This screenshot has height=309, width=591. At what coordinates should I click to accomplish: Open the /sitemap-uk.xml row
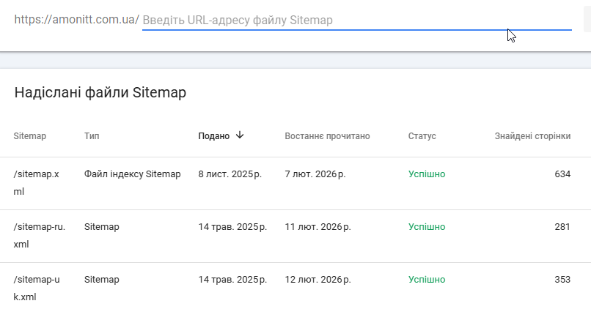pyautogui.click(x=40, y=288)
